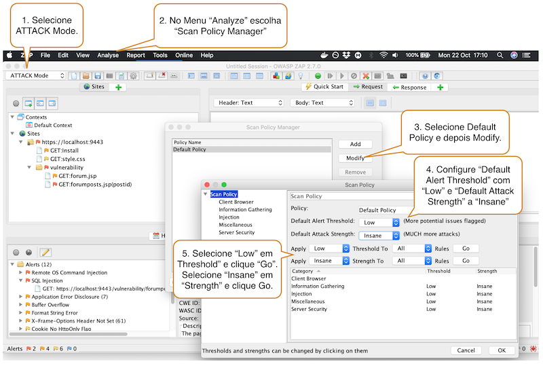The height and width of the screenshot is (368, 543).
Task: Click Modify in Scan Policy Manager
Action: [x=355, y=158]
